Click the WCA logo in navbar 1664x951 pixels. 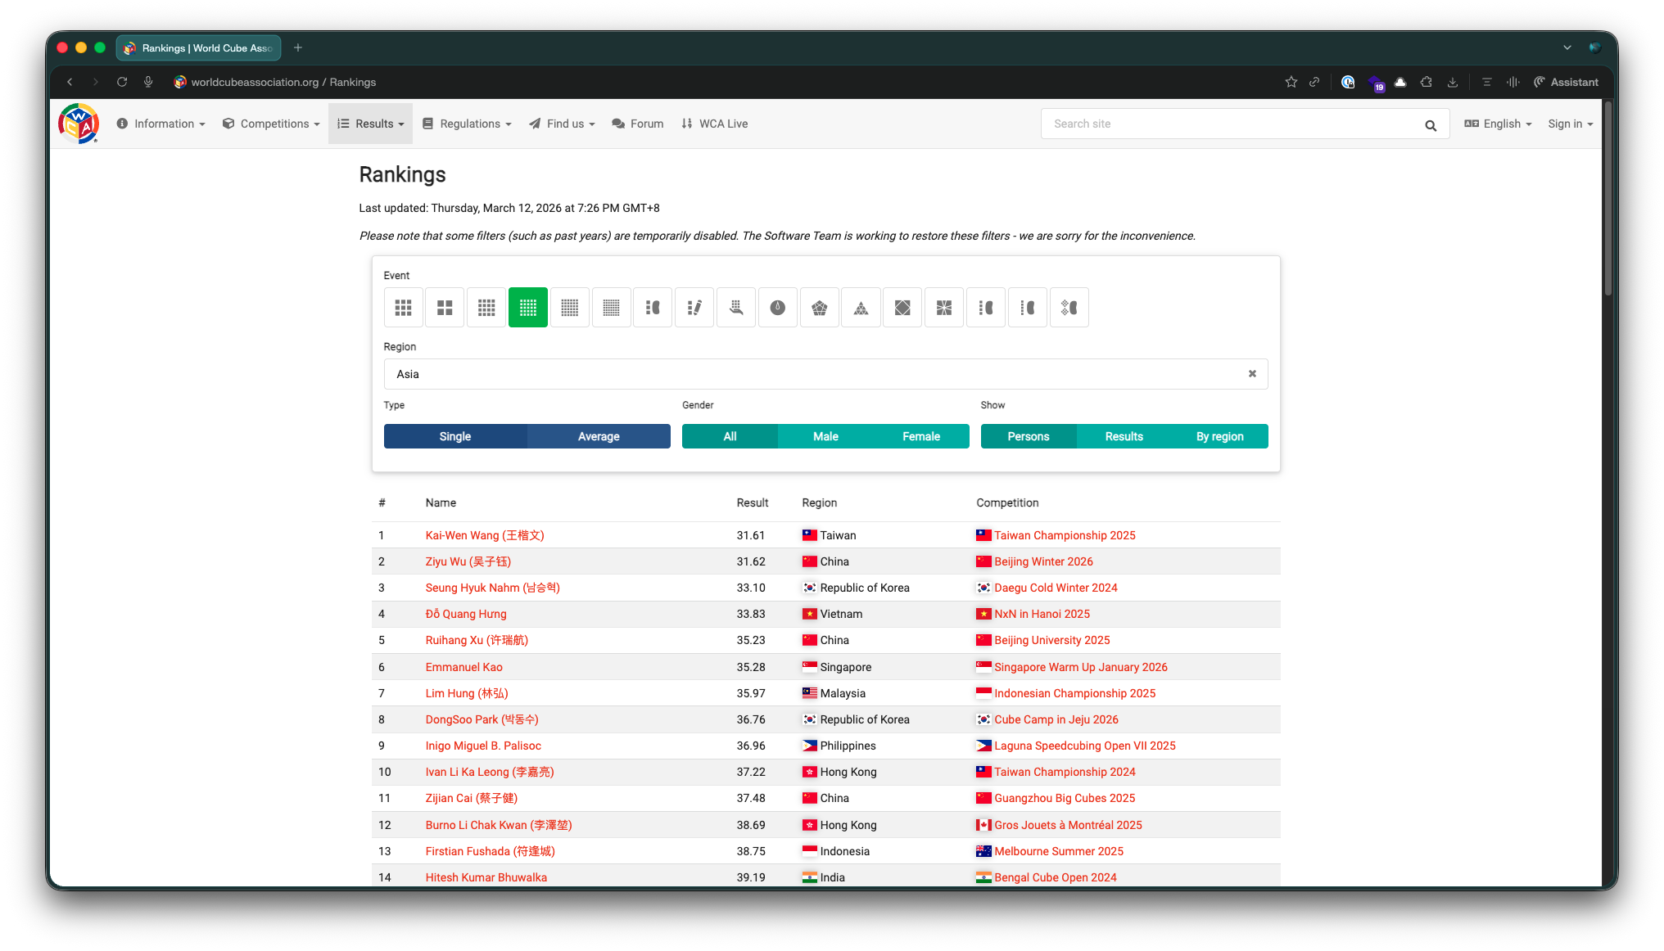point(79,124)
